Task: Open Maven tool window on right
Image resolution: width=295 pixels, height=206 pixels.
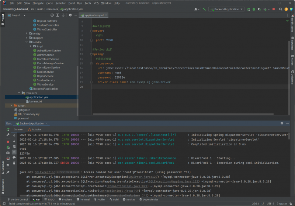Action: (x=292, y=60)
